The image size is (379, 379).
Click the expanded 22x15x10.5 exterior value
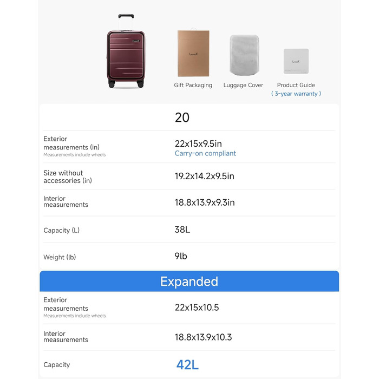(x=197, y=308)
